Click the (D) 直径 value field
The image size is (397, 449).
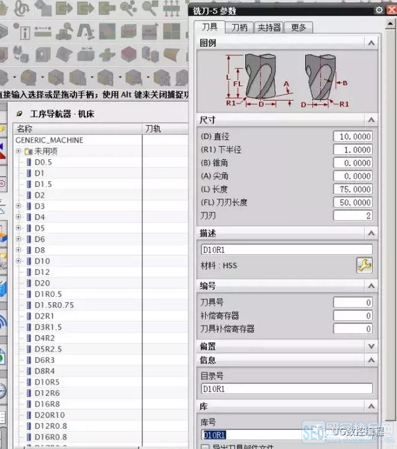(x=353, y=136)
